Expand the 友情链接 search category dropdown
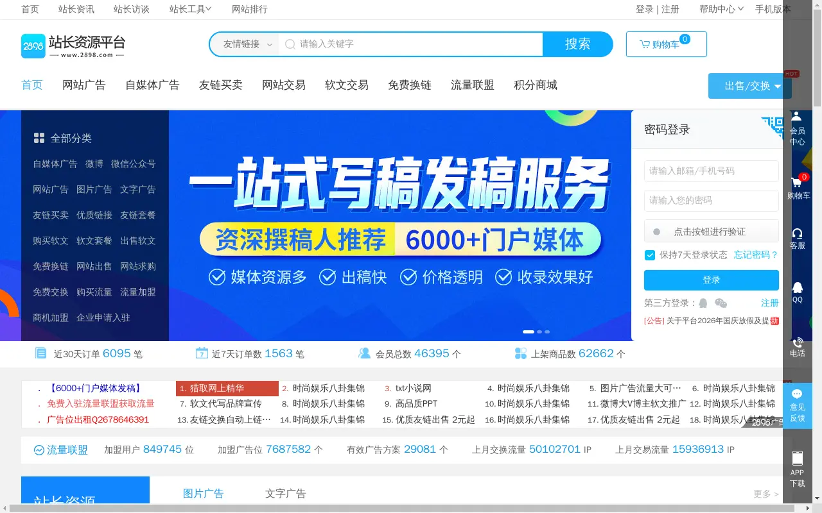The image size is (822, 513). (247, 44)
